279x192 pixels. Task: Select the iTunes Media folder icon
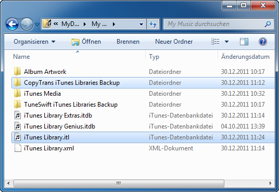17,94
